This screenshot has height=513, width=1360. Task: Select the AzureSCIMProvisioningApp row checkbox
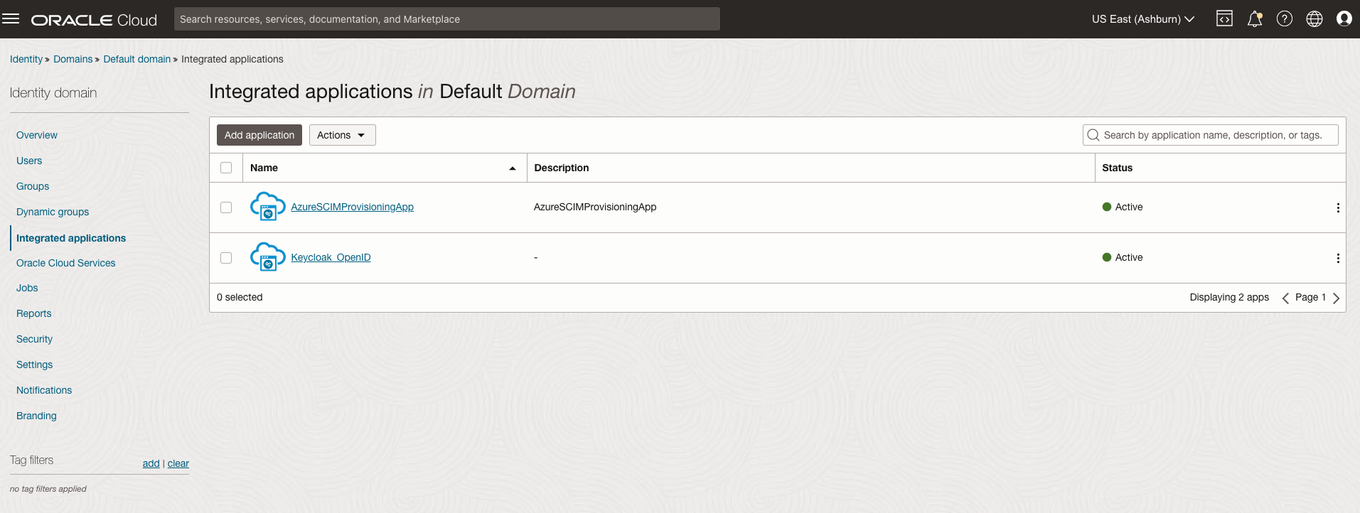click(x=226, y=207)
